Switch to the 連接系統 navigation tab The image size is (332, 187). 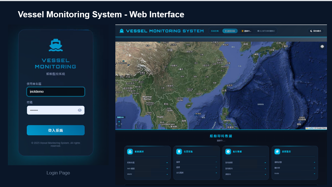click(230, 31)
